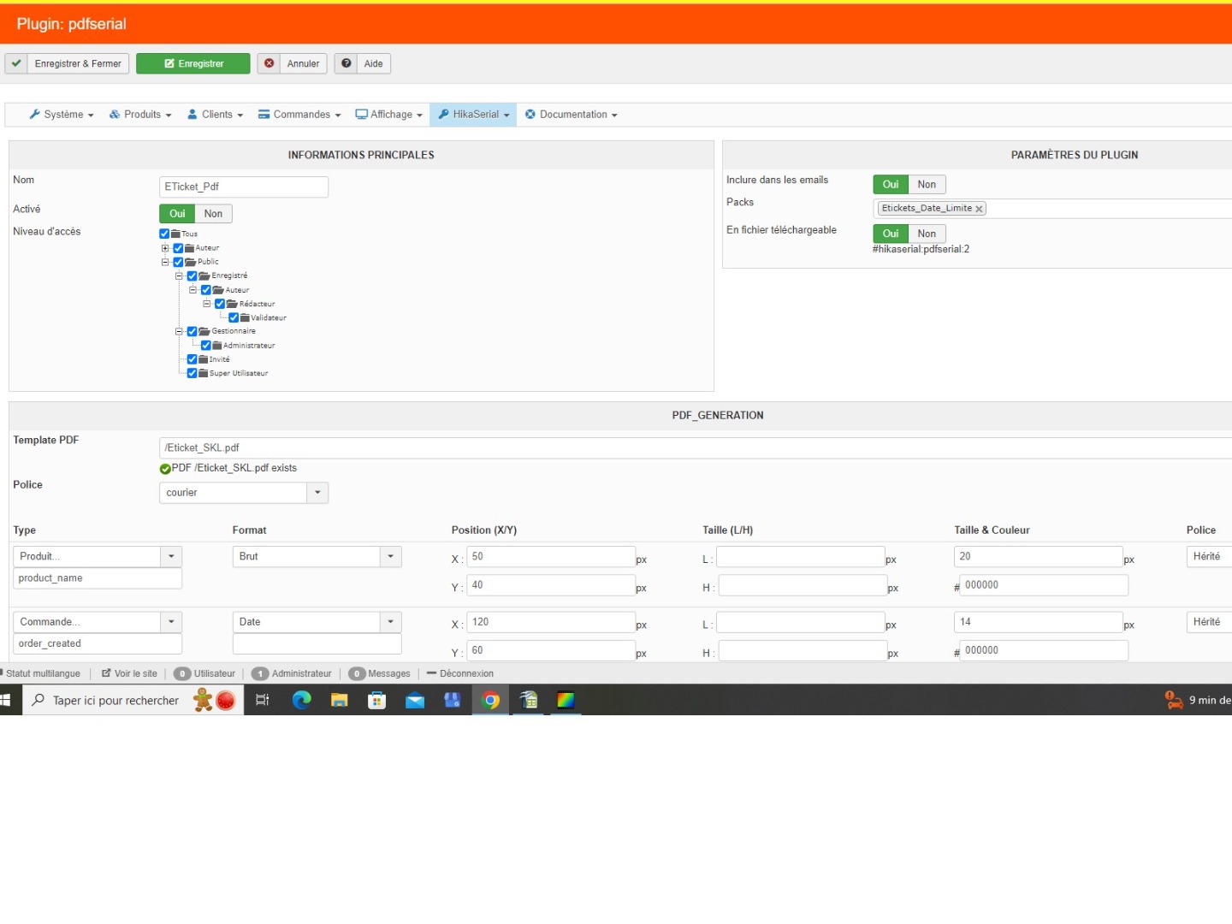Screen dimensions: 1232x924
Task: Click the folder icon next to Validateur
Action: 245,318
